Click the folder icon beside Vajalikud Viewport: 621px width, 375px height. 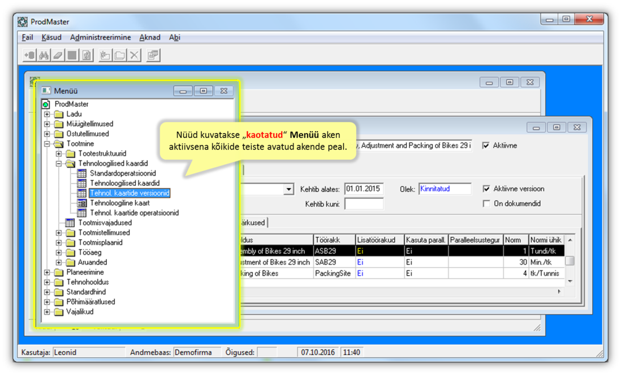pos(59,312)
